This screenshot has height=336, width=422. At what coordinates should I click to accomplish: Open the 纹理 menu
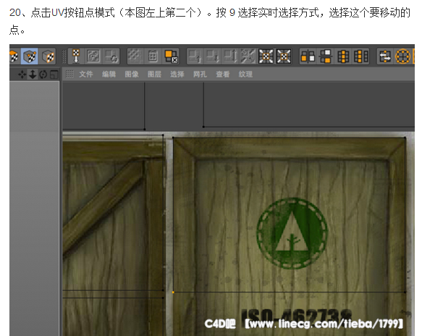[x=245, y=74]
